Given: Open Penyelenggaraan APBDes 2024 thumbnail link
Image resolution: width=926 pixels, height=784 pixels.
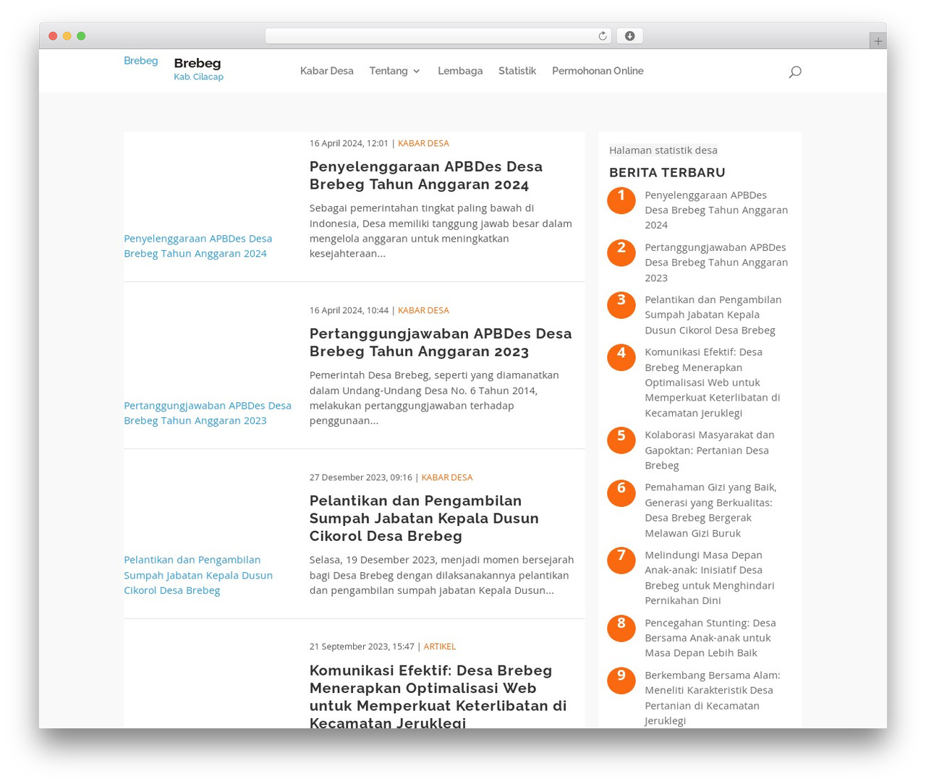Looking at the screenshot, I should [x=198, y=246].
